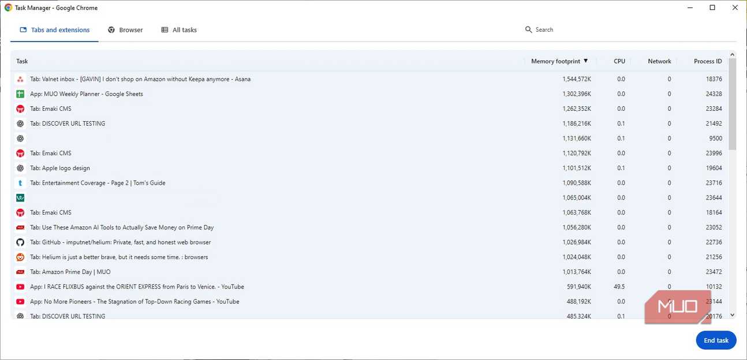The width and height of the screenshot is (747, 360).
Task: Select MUO Weekly Planner Google Sheets row
Action: click(x=369, y=94)
